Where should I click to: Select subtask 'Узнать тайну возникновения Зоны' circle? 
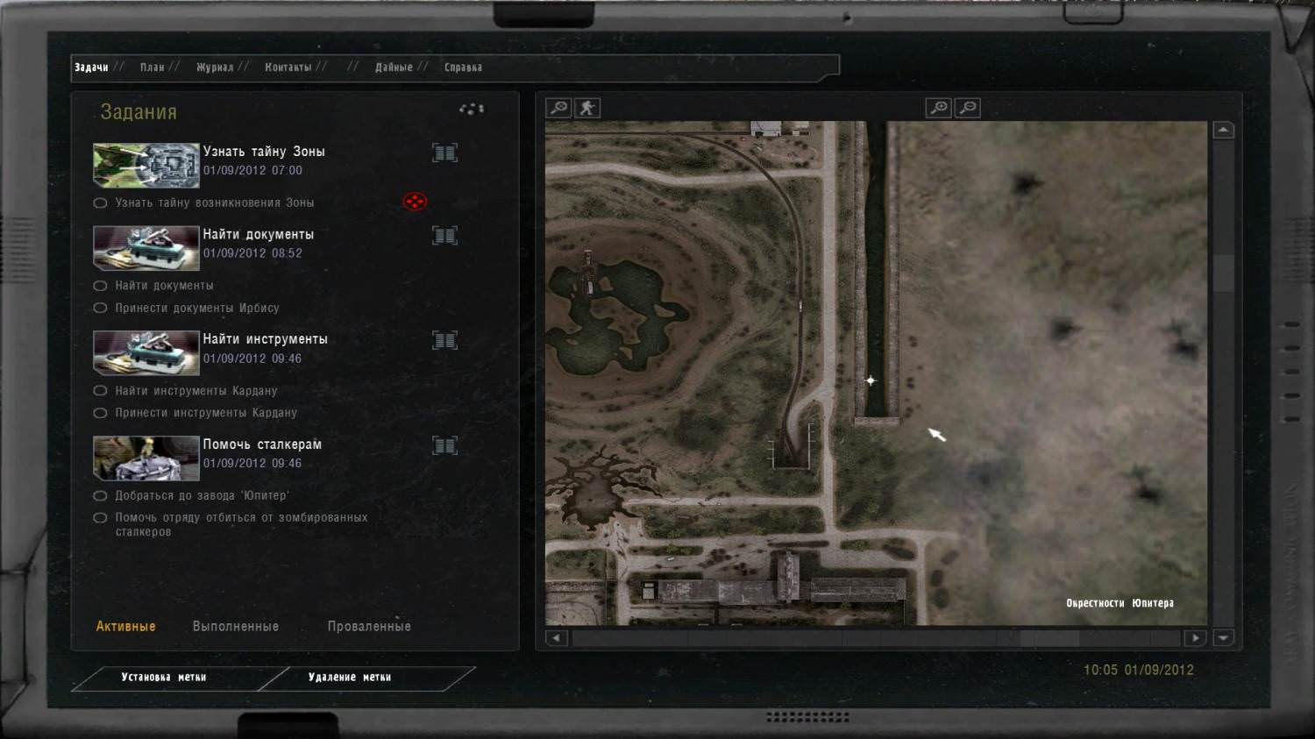100,203
